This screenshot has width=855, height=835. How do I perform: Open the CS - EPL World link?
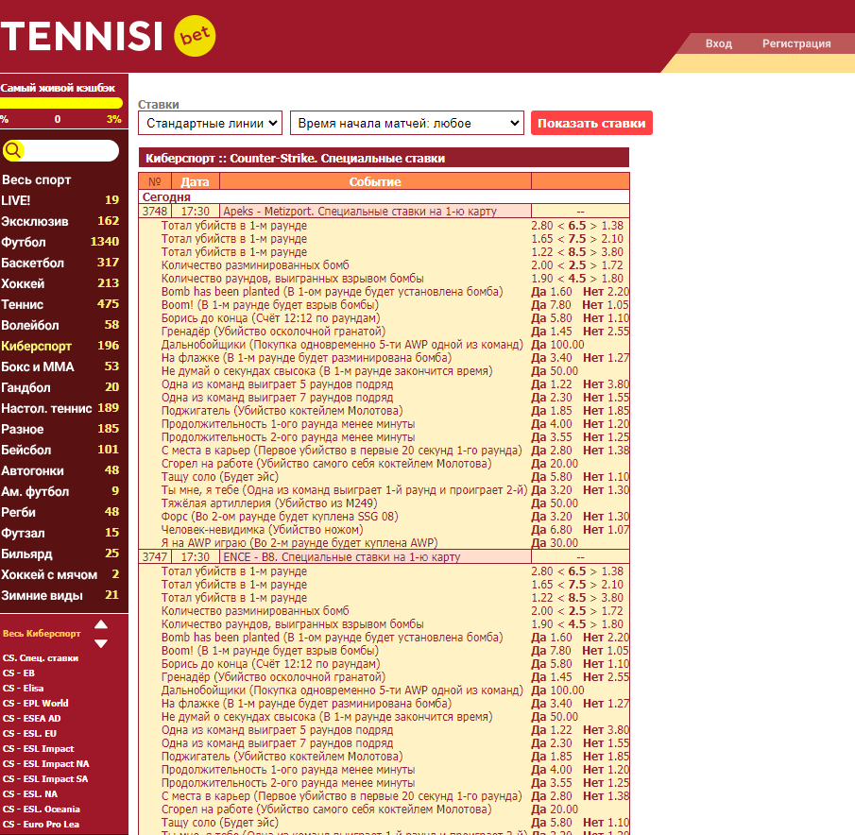click(x=36, y=704)
